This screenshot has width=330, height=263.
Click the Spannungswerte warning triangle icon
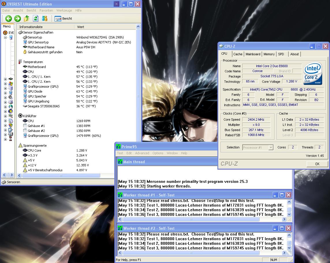(20, 145)
